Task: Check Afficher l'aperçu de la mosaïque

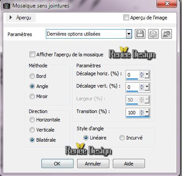Action: point(32,55)
